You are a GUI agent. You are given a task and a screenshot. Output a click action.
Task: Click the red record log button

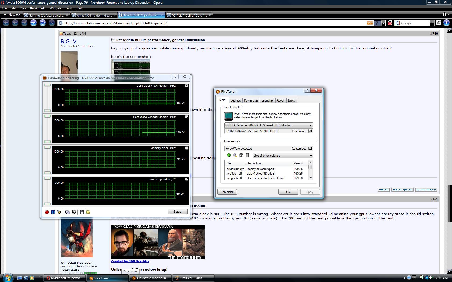point(47,212)
